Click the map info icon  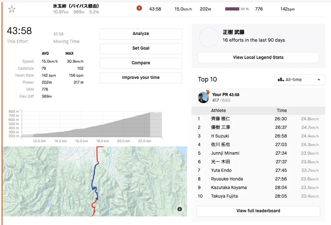click(x=180, y=209)
